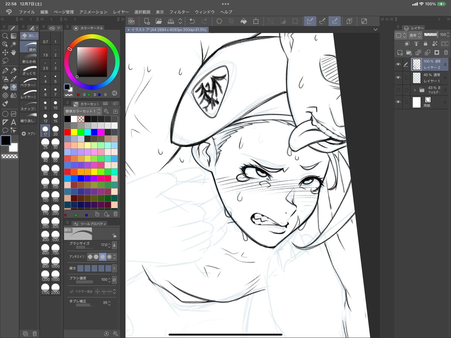The image size is (451, 338).
Task: Toggle Snap to Special Ruler in command bar
Action: pos(322,21)
